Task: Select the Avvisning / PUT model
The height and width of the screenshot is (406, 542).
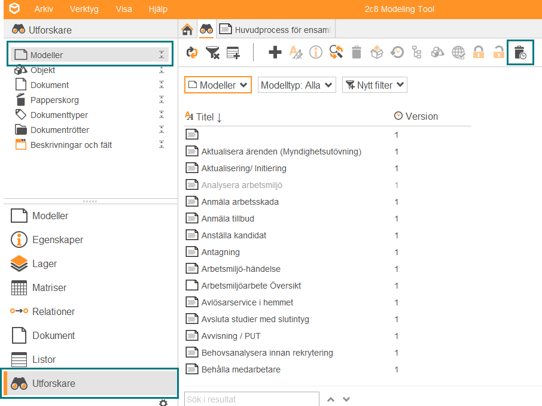Action: click(x=230, y=336)
